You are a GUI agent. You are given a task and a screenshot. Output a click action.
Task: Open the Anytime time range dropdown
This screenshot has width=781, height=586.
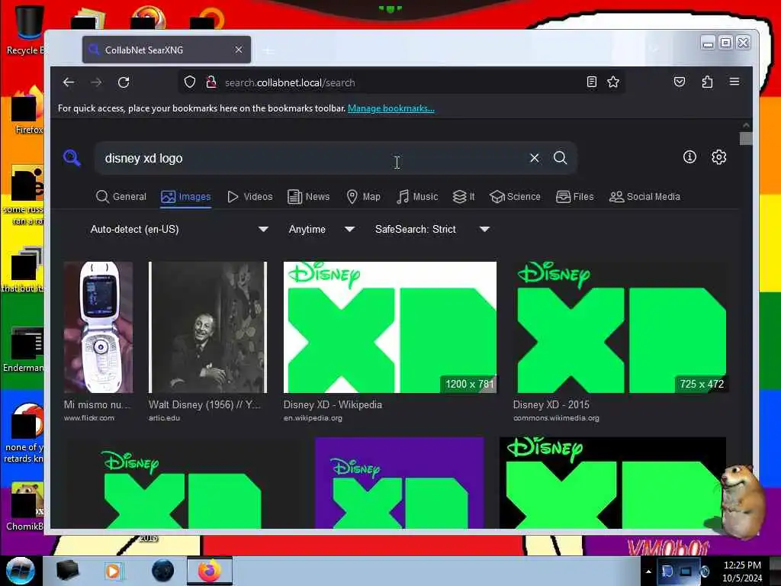coord(322,229)
